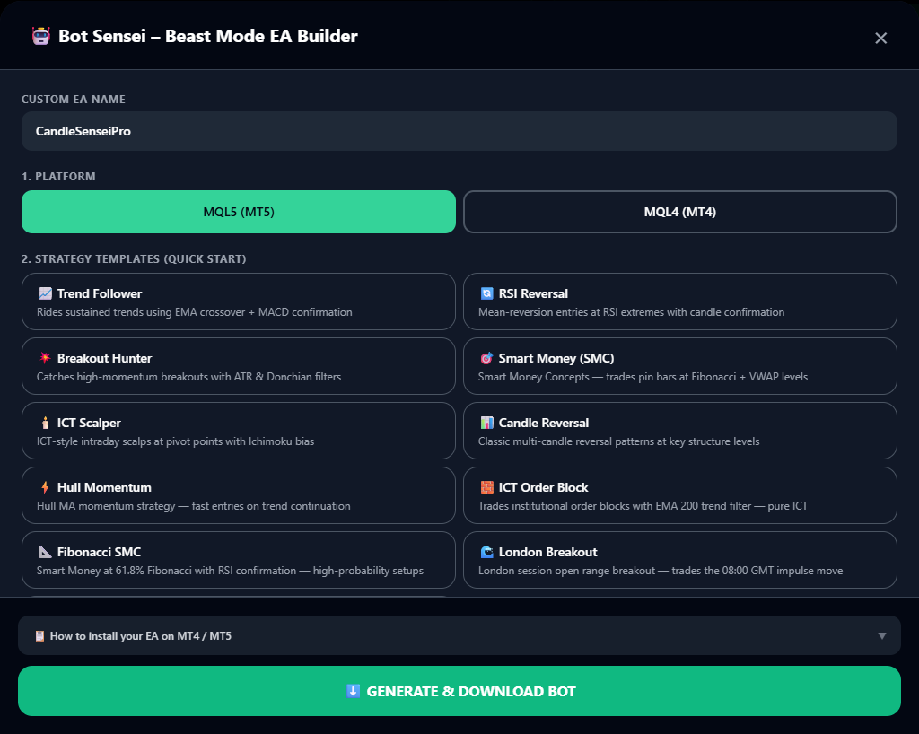
Task: Select Hull Momentum template title
Action: [104, 487]
